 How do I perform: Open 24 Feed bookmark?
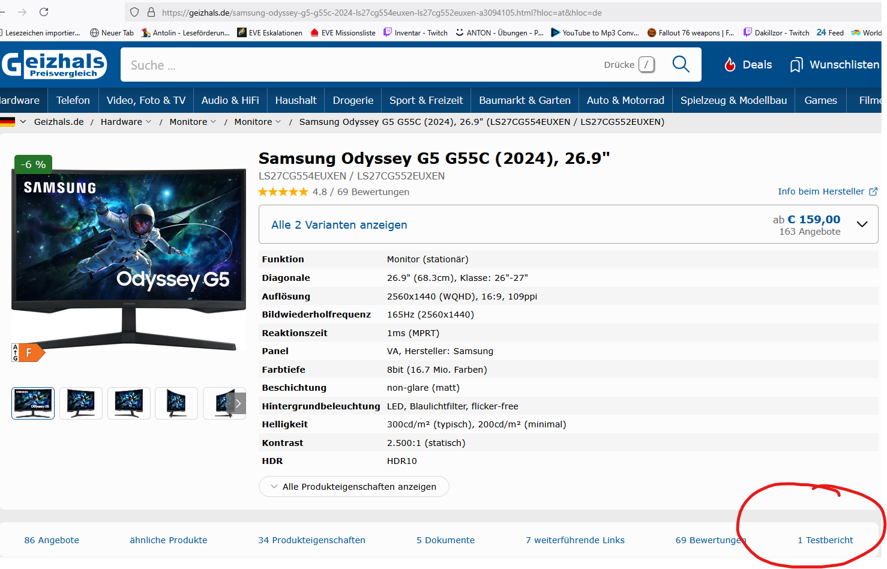830,33
